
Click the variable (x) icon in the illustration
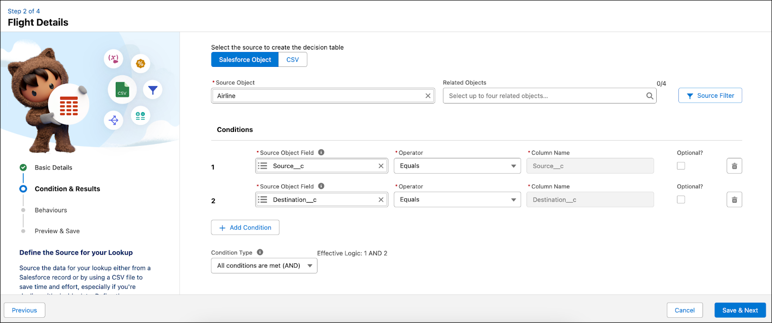point(113,59)
